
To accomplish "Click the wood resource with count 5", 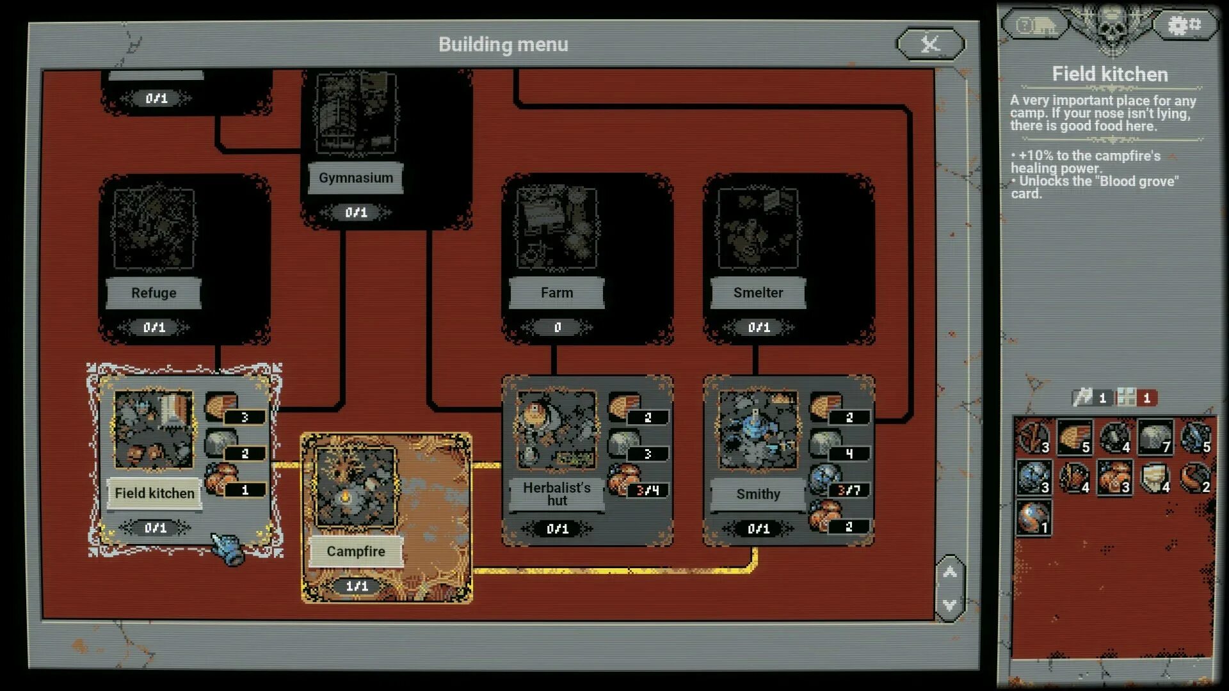I will coord(1074,438).
